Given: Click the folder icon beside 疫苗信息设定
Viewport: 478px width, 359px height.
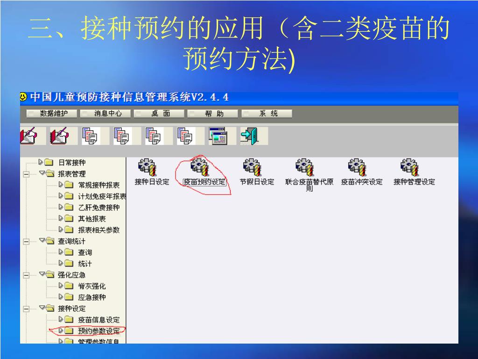Looking at the screenshot, I should pos(69,320).
